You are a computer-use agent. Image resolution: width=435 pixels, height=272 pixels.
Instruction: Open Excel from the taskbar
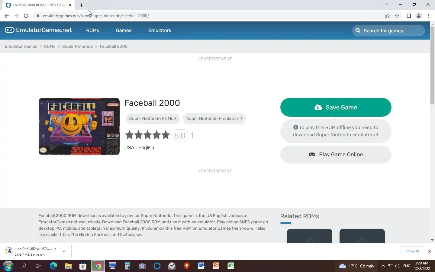click(231, 266)
